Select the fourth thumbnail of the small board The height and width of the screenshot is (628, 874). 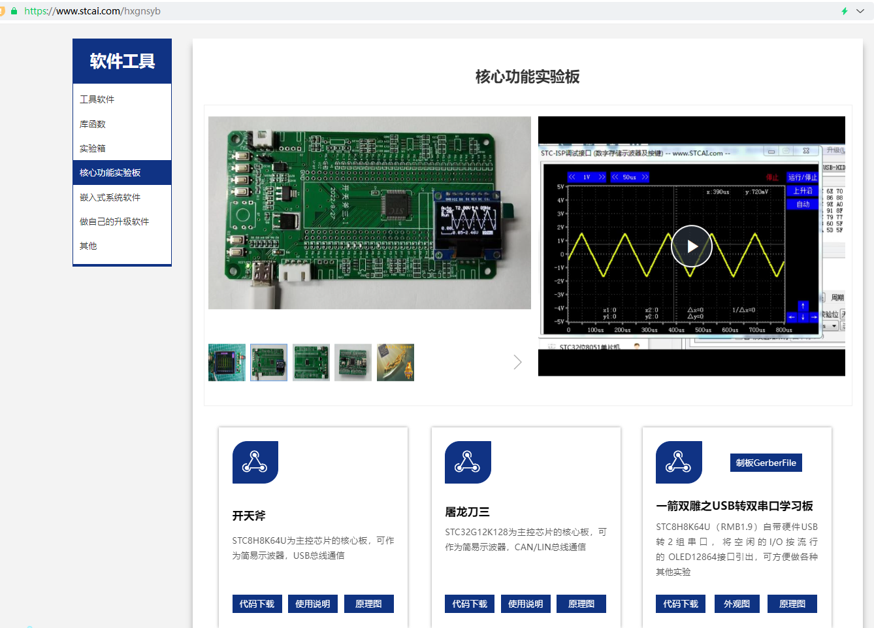(x=353, y=362)
